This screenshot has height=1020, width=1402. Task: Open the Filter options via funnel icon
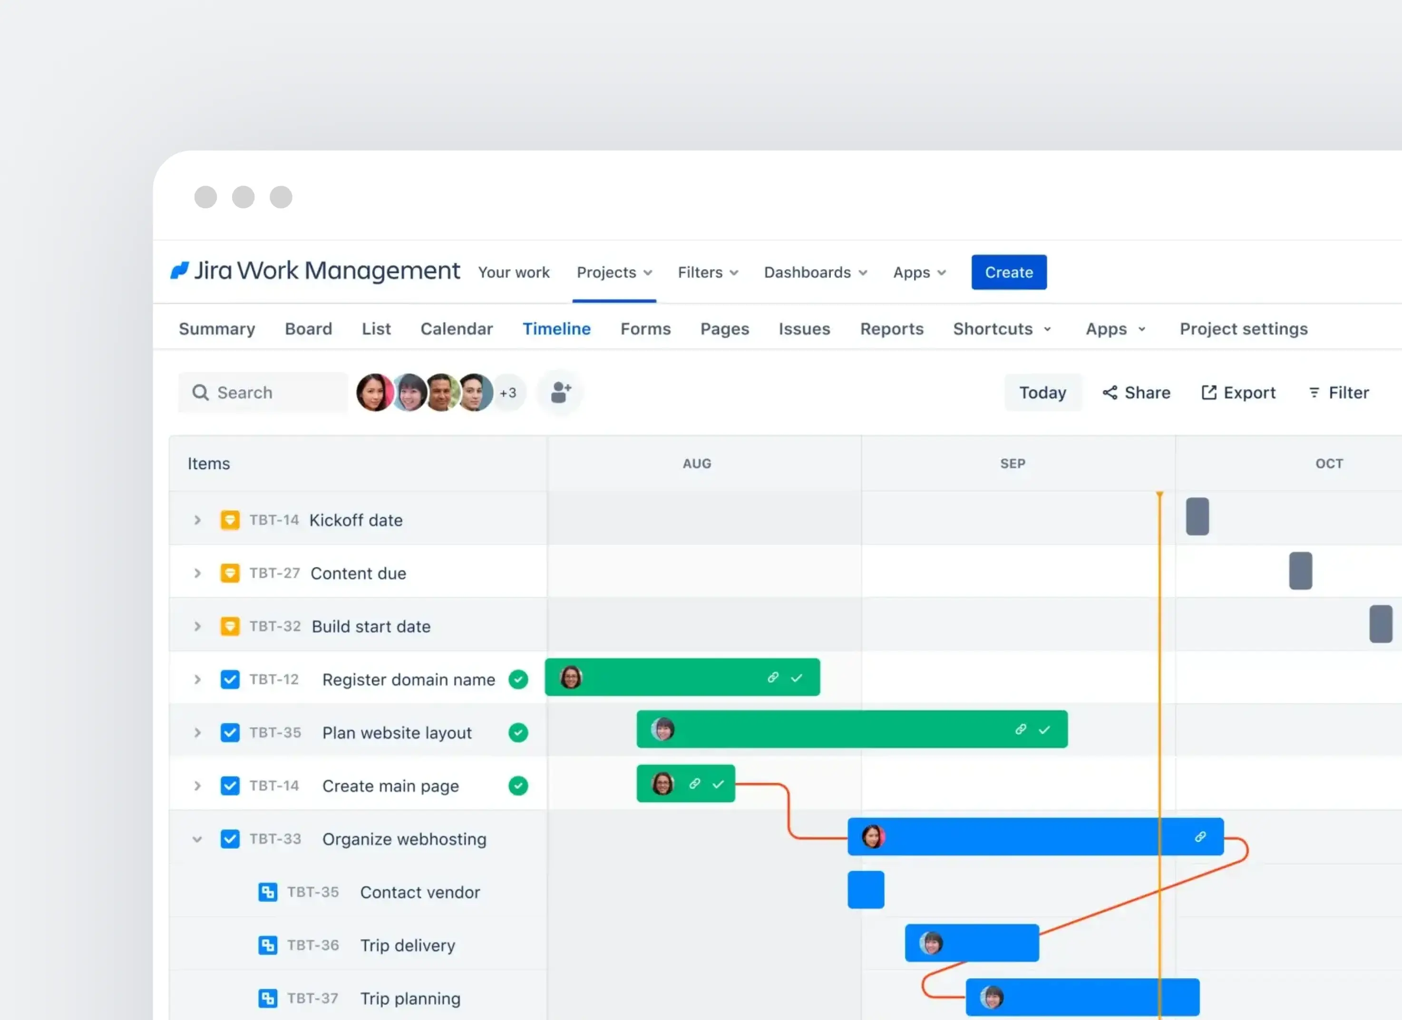pyautogui.click(x=1314, y=392)
